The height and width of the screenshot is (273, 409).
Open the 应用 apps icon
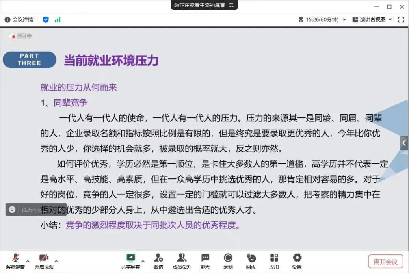tap(274, 258)
